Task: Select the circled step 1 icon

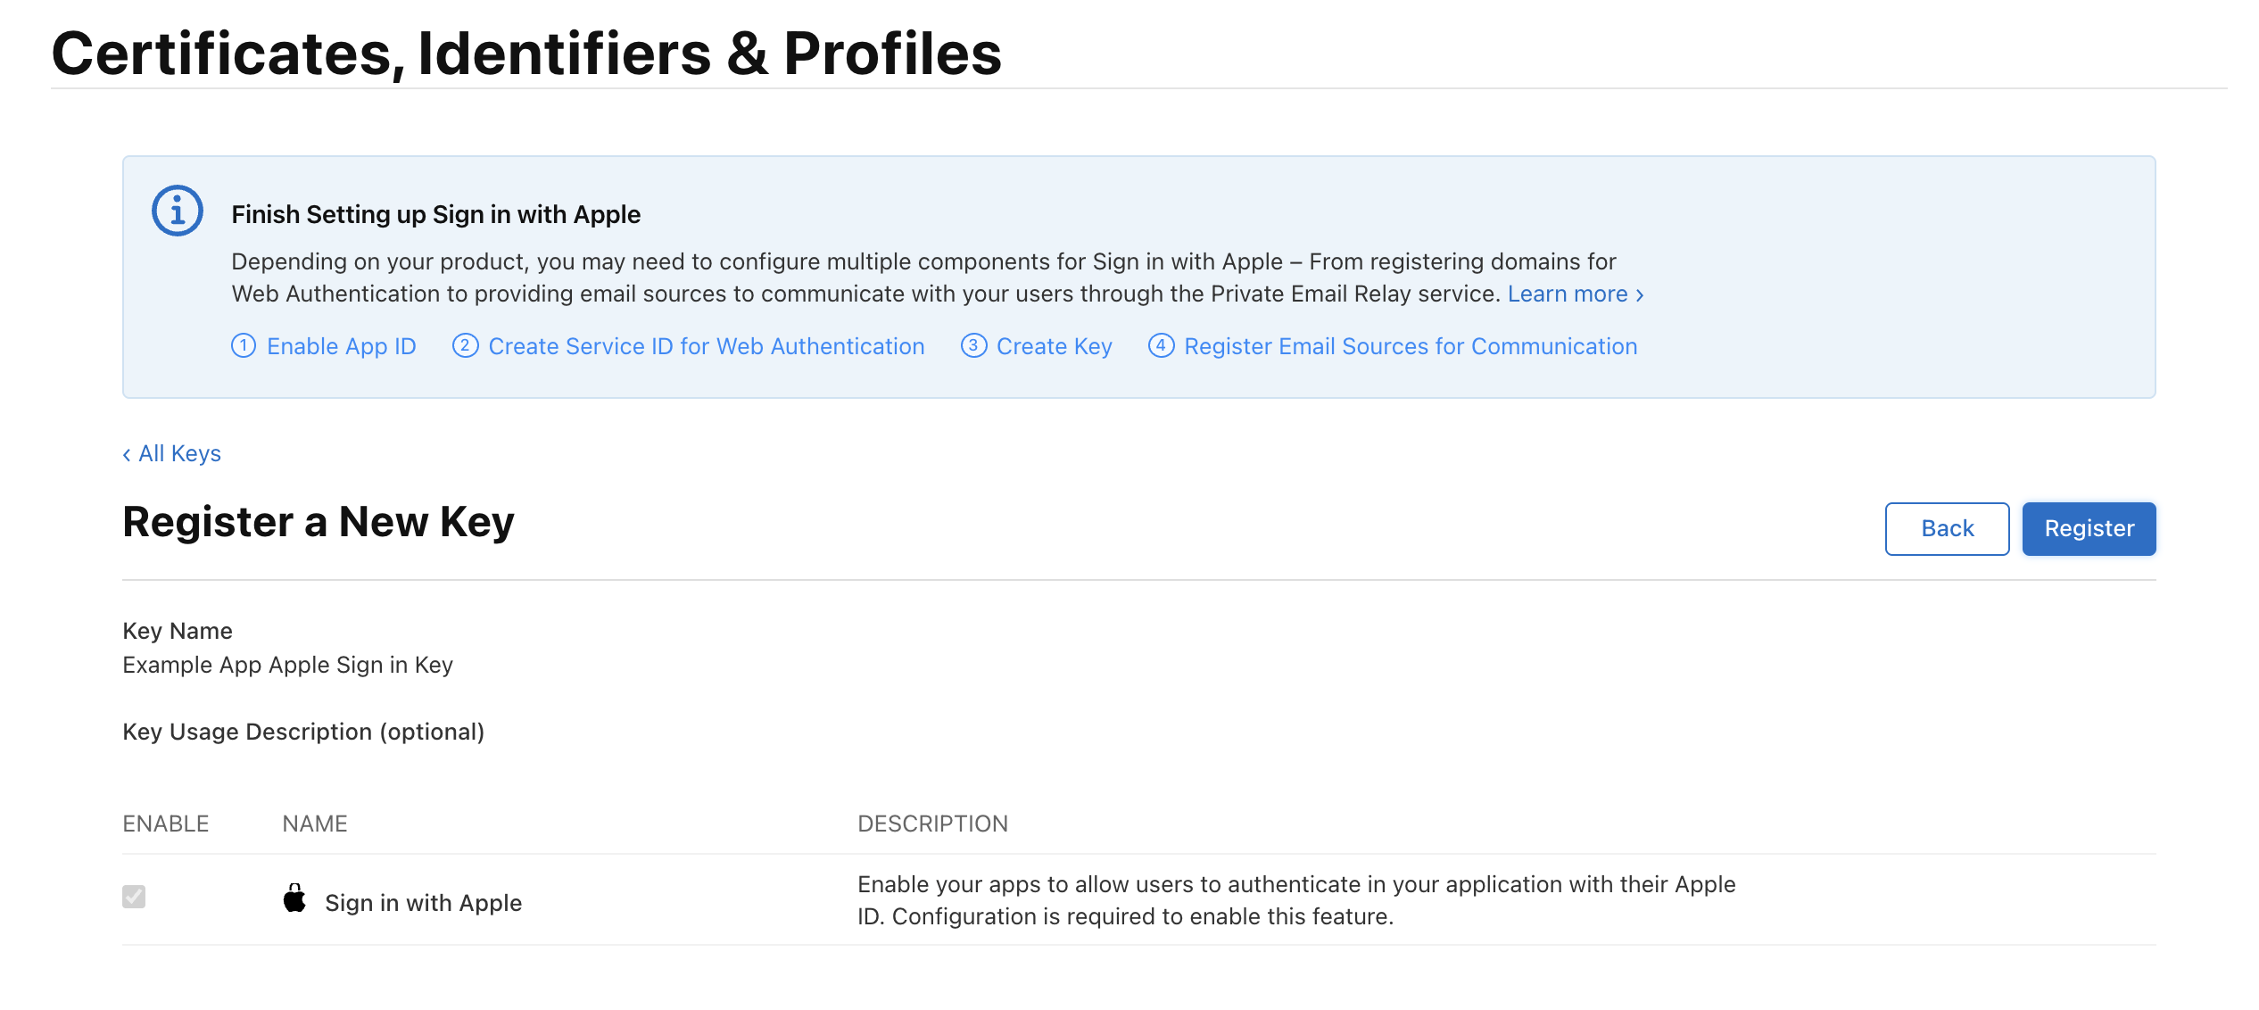Action: click(x=243, y=346)
